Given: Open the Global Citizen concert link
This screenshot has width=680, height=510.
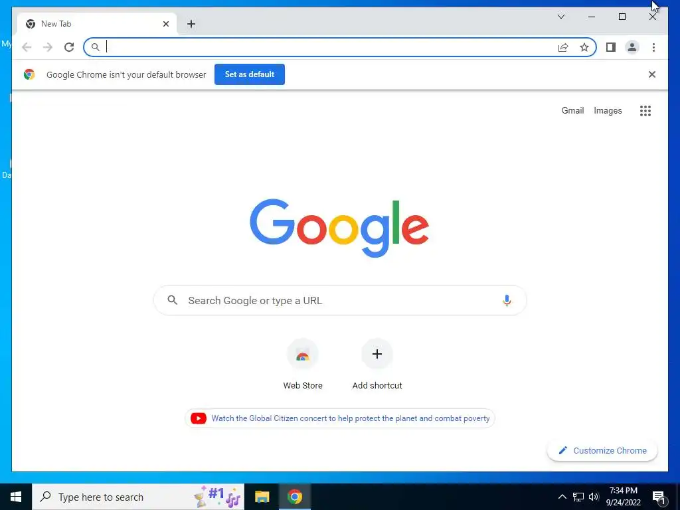Looking at the screenshot, I should click(x=351, y=418).
